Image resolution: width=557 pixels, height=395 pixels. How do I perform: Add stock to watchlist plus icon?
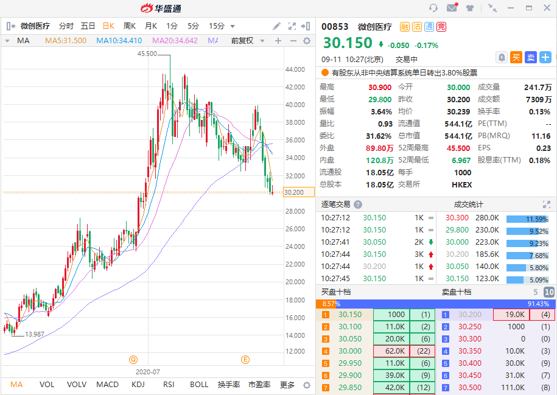545,57
